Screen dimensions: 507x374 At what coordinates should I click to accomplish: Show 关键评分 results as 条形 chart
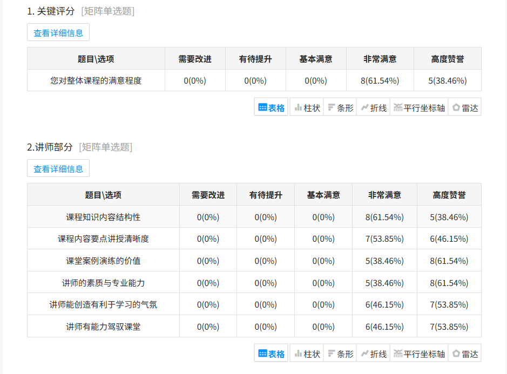[340, 107]
